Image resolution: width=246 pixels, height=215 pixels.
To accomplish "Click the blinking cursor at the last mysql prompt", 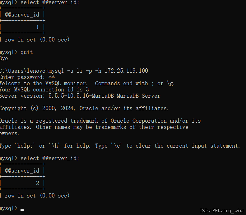I will (x=22, y=210).
